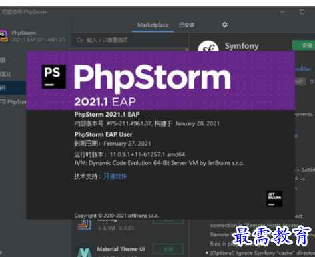Image resolution: width=315 pixels, height=257 pixels.
Task: Switch to the Marketplace tab
Action: 153,25
